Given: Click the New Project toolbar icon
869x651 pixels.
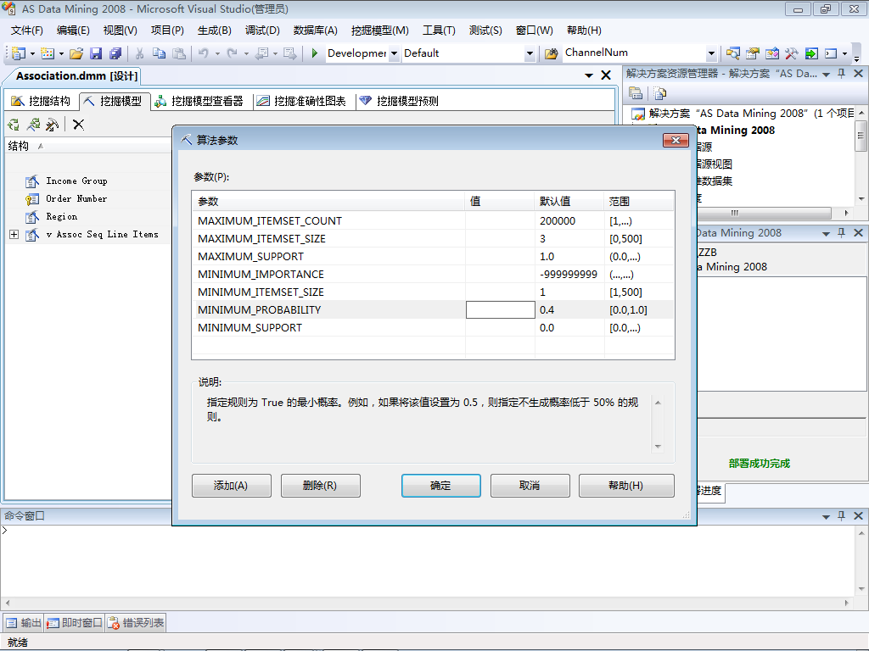Looking at the screenshot, I should [x=19, y=53].
